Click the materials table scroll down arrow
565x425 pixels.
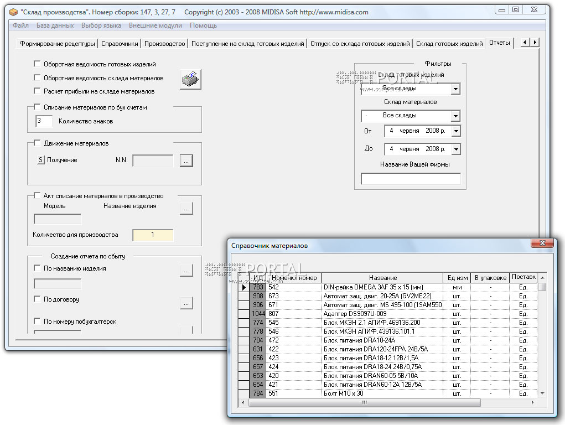click(542, 393)
